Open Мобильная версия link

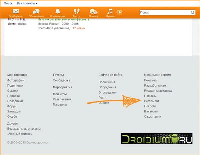pyautogui.click(x=157, y=75)
